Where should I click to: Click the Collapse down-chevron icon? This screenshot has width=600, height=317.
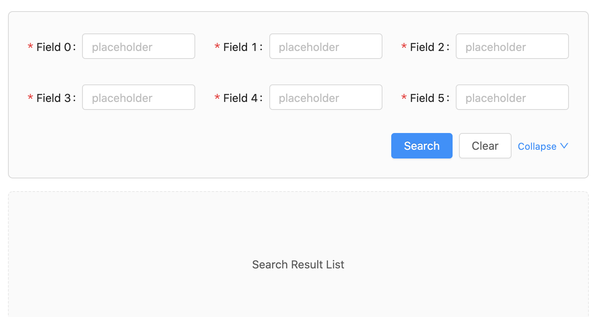(564, 146)
